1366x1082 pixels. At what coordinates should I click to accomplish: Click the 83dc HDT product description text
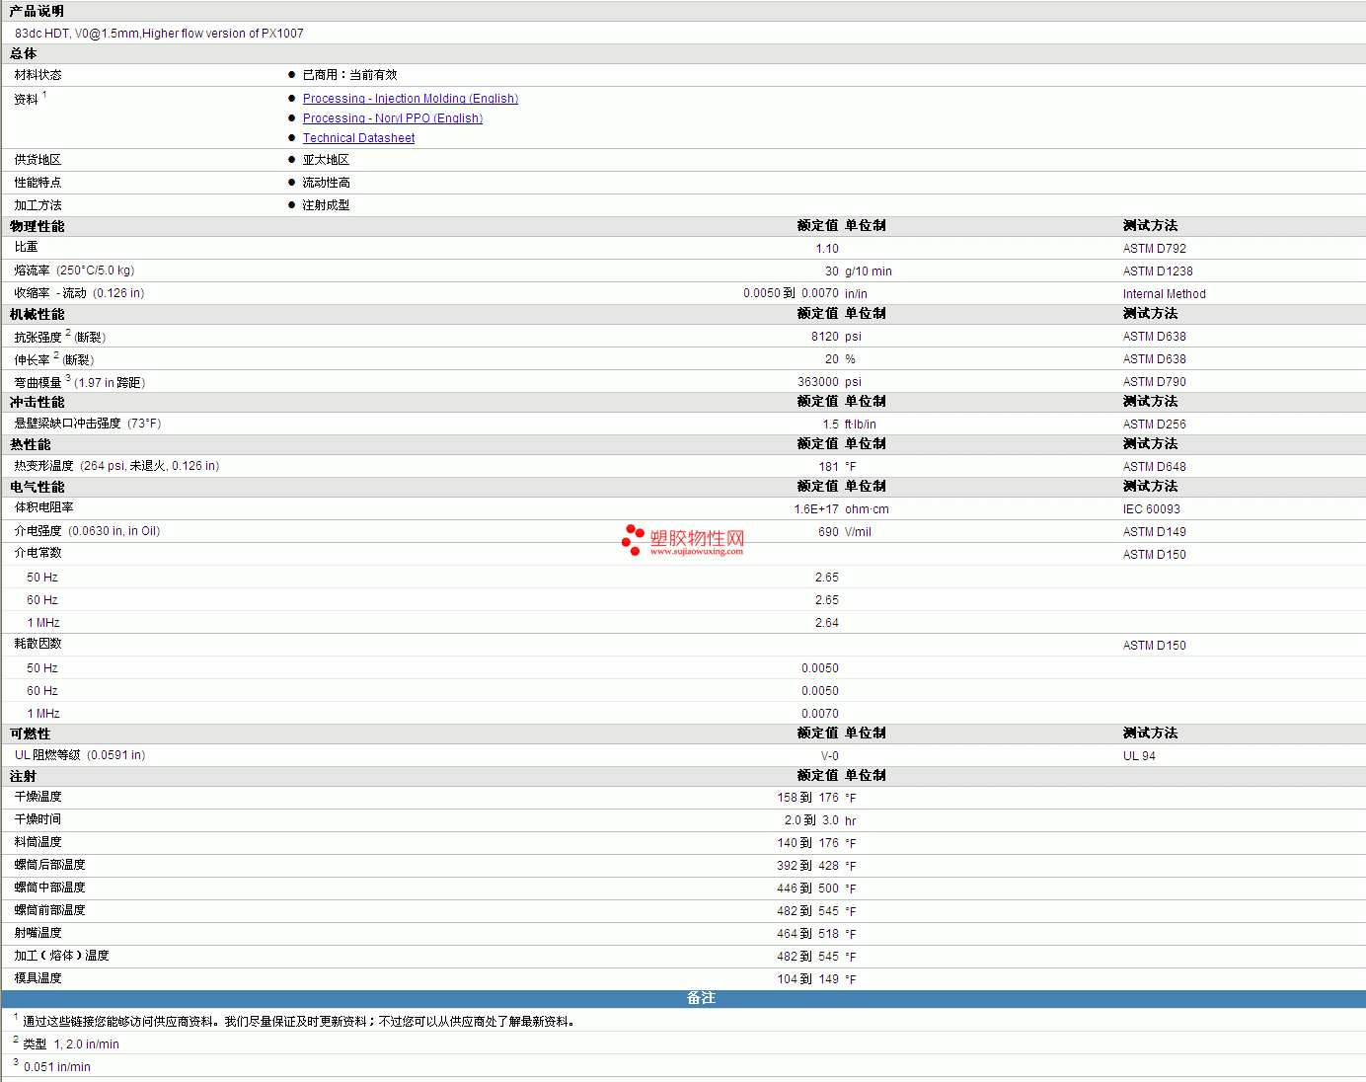pyautogui.click(x=159, y=34)
